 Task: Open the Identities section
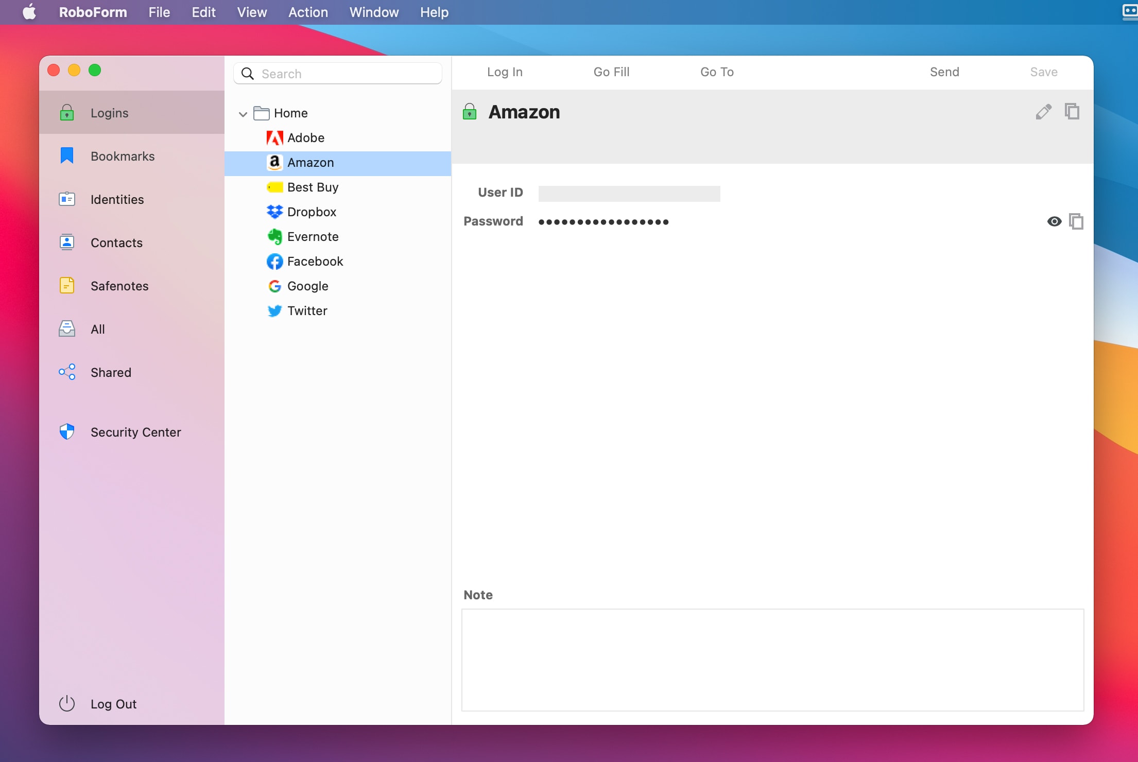coord(117,199)
